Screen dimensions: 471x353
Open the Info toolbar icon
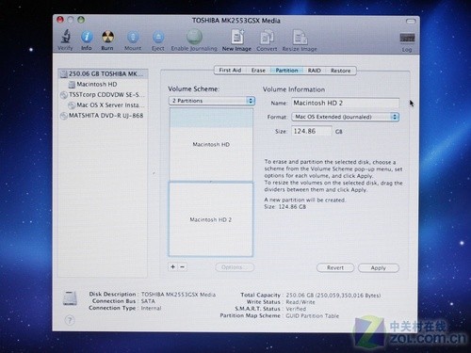click(x=87, y=37)
